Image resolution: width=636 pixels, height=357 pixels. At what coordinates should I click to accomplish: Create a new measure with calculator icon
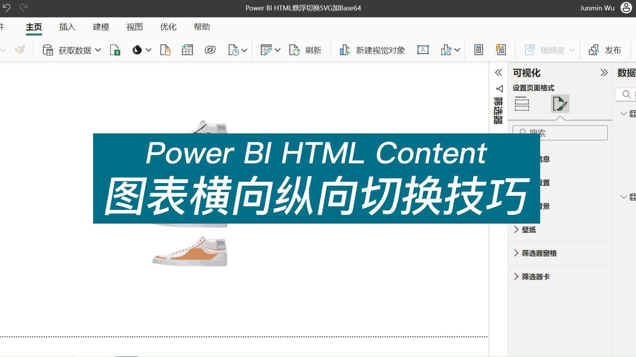point(478,50)
